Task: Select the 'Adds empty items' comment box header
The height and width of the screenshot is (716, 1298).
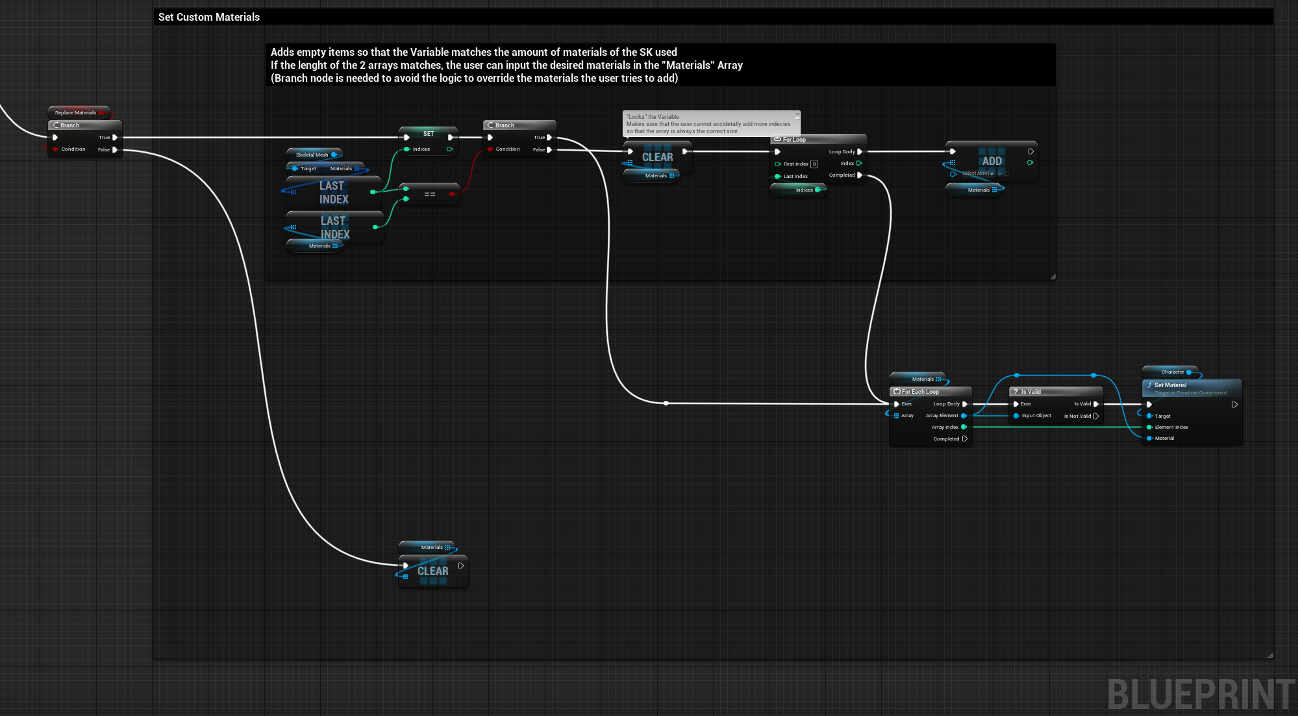Action: click(x=660, y=65)
